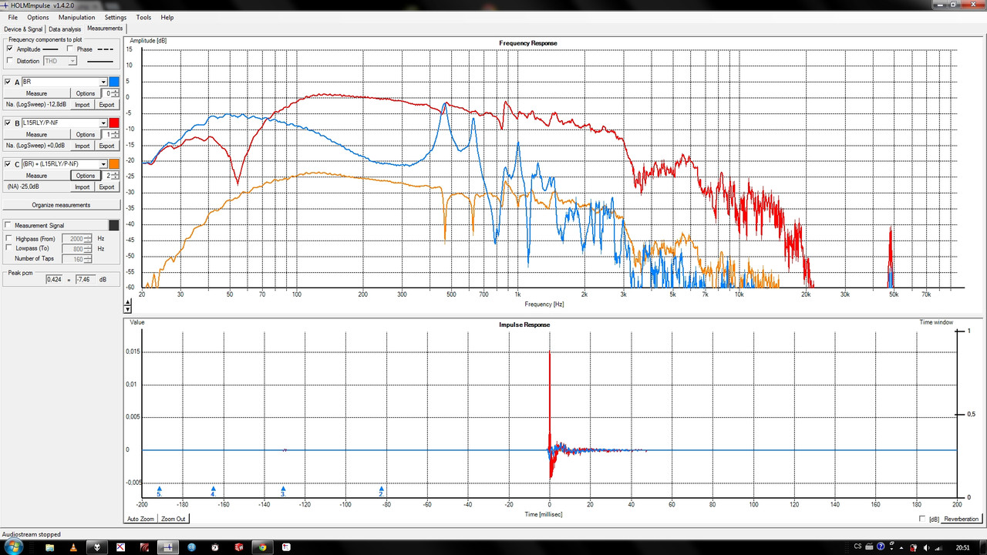Open the Settings menu
The width and height of the screenshot is (987, 555).
coord(116,17)
